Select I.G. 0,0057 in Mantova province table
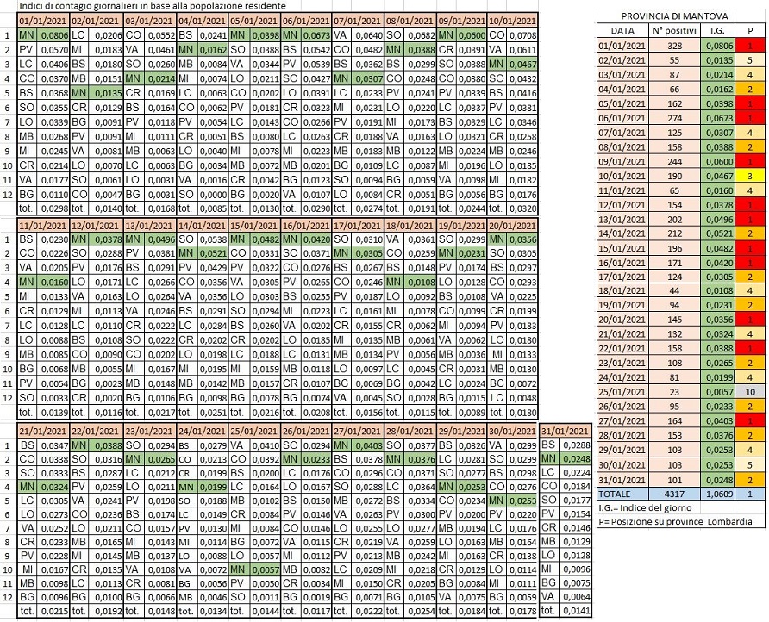This screenshot has height=622, width=769. pos(717,392)
